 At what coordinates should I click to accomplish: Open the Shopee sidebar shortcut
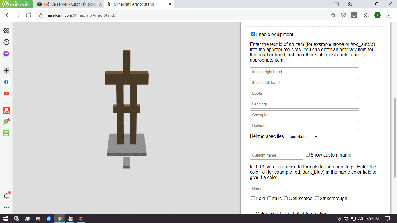6,110
